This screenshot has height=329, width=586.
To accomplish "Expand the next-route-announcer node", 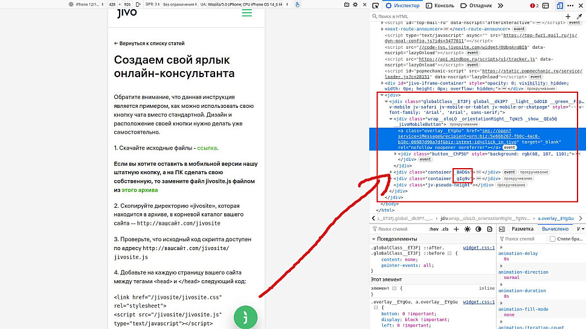I will 382,29.
